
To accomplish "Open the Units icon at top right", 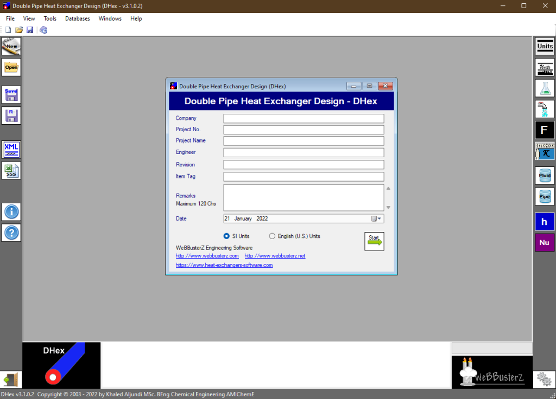I will click(x=545, y=46).
